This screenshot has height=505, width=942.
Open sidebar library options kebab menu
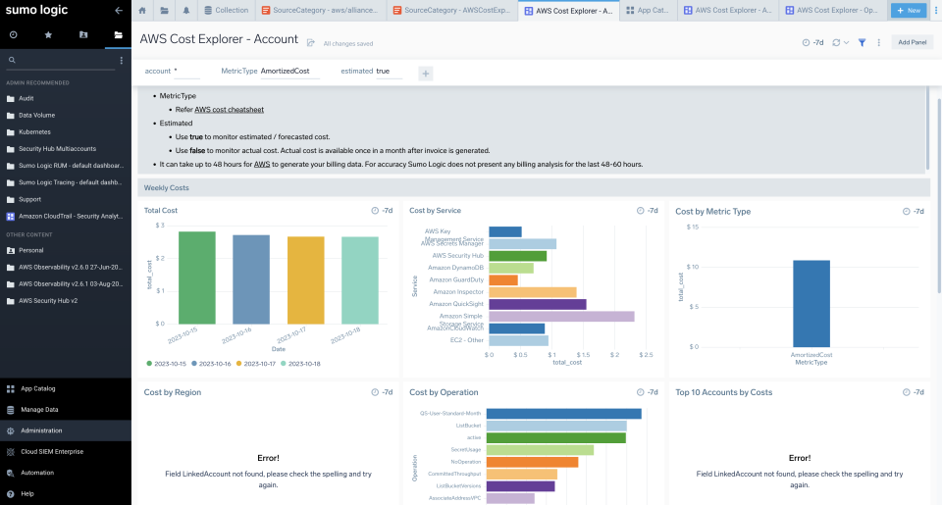(122, 60)
